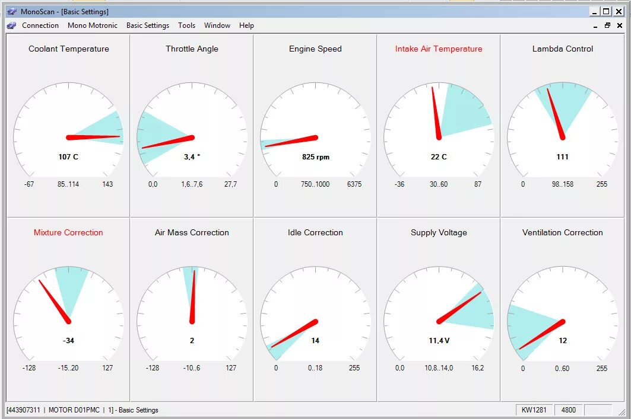
Task: Click the Supply Voltage gauge dial
Action: tap(439, 314)
